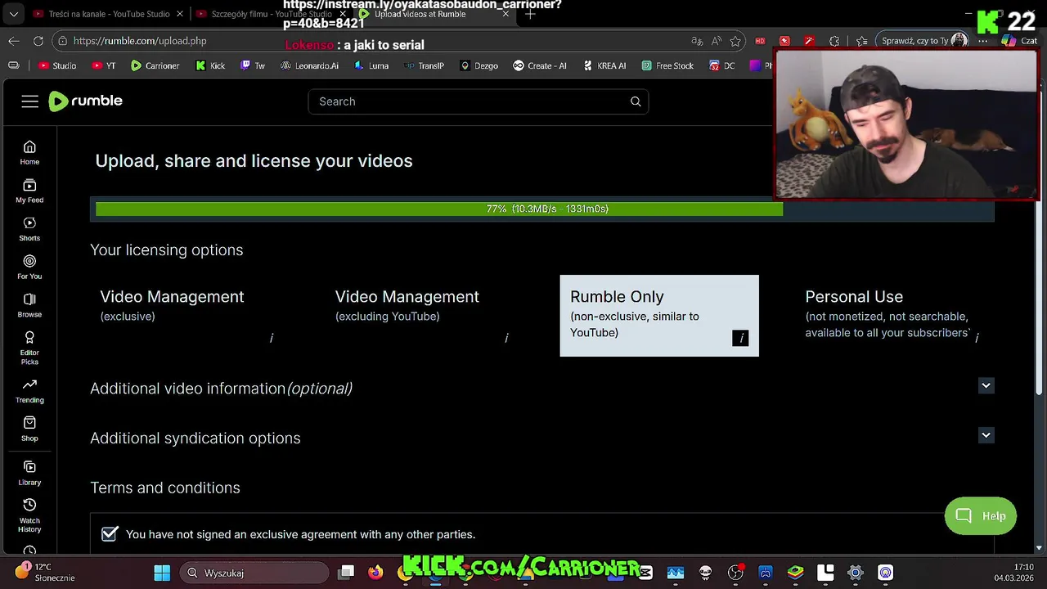Image resolution: width=1047 pixels, height=589 pixels.
Task: Open Library in sidebar
Action: tap(29, 473)
